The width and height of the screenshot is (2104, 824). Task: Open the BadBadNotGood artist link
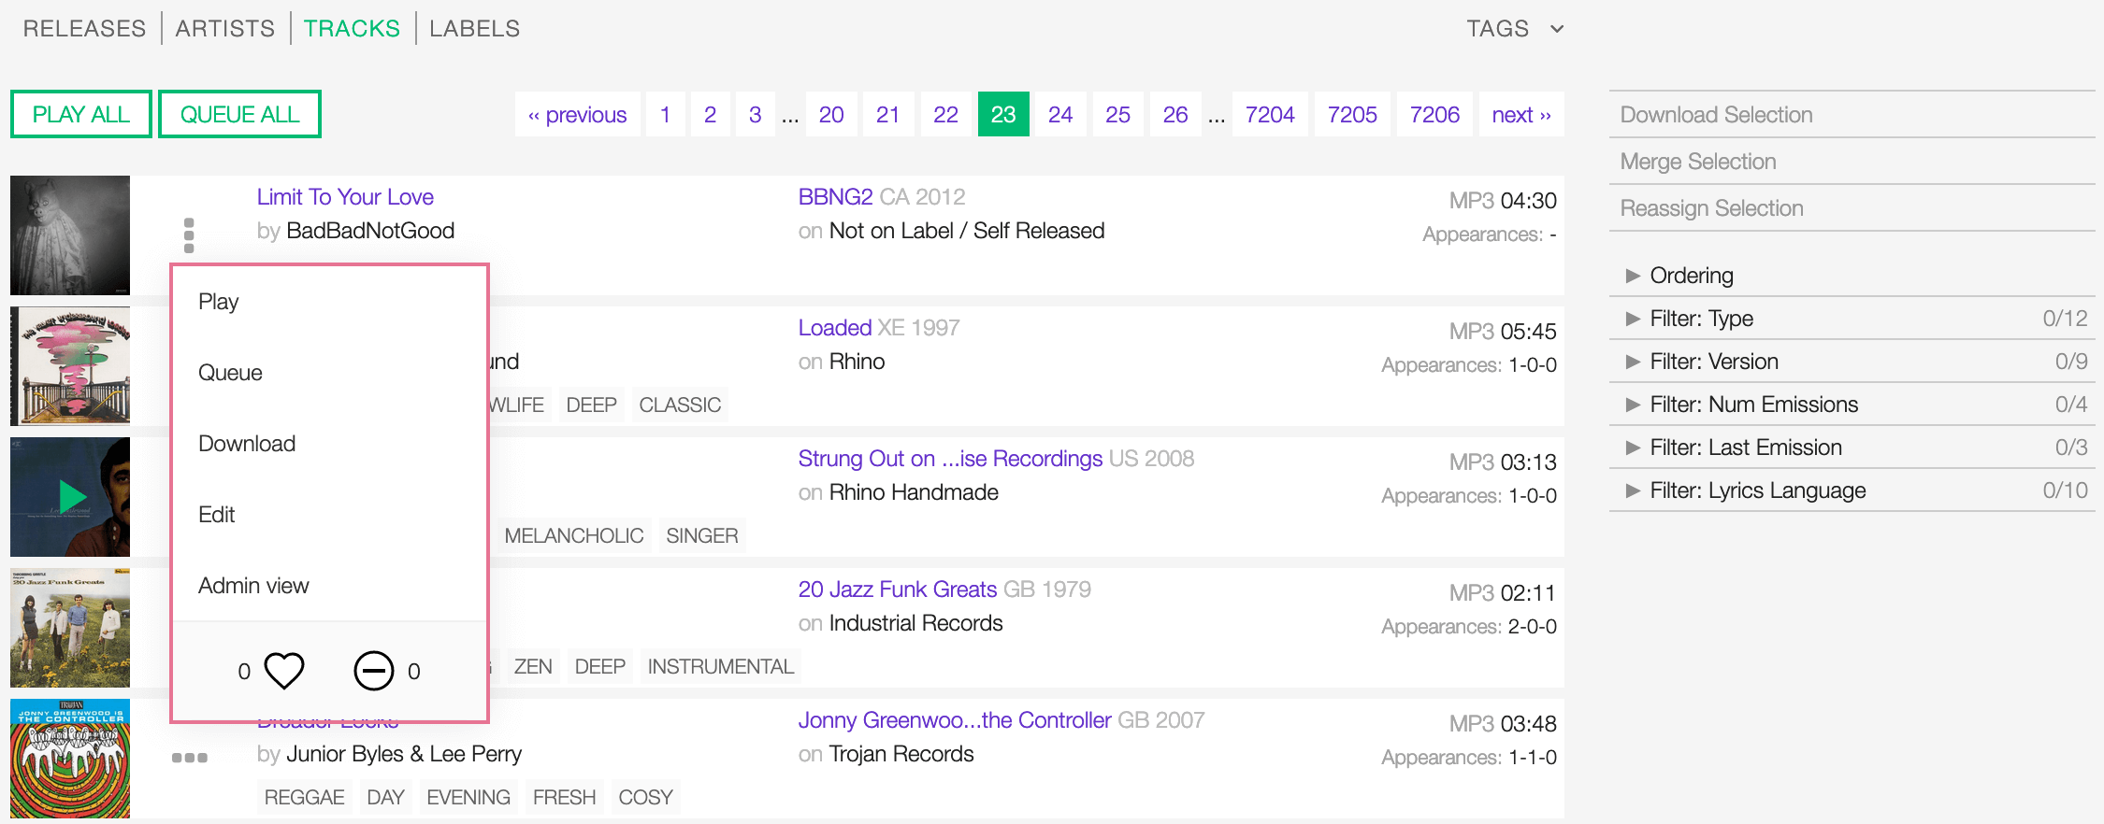[x=370, y=231]
